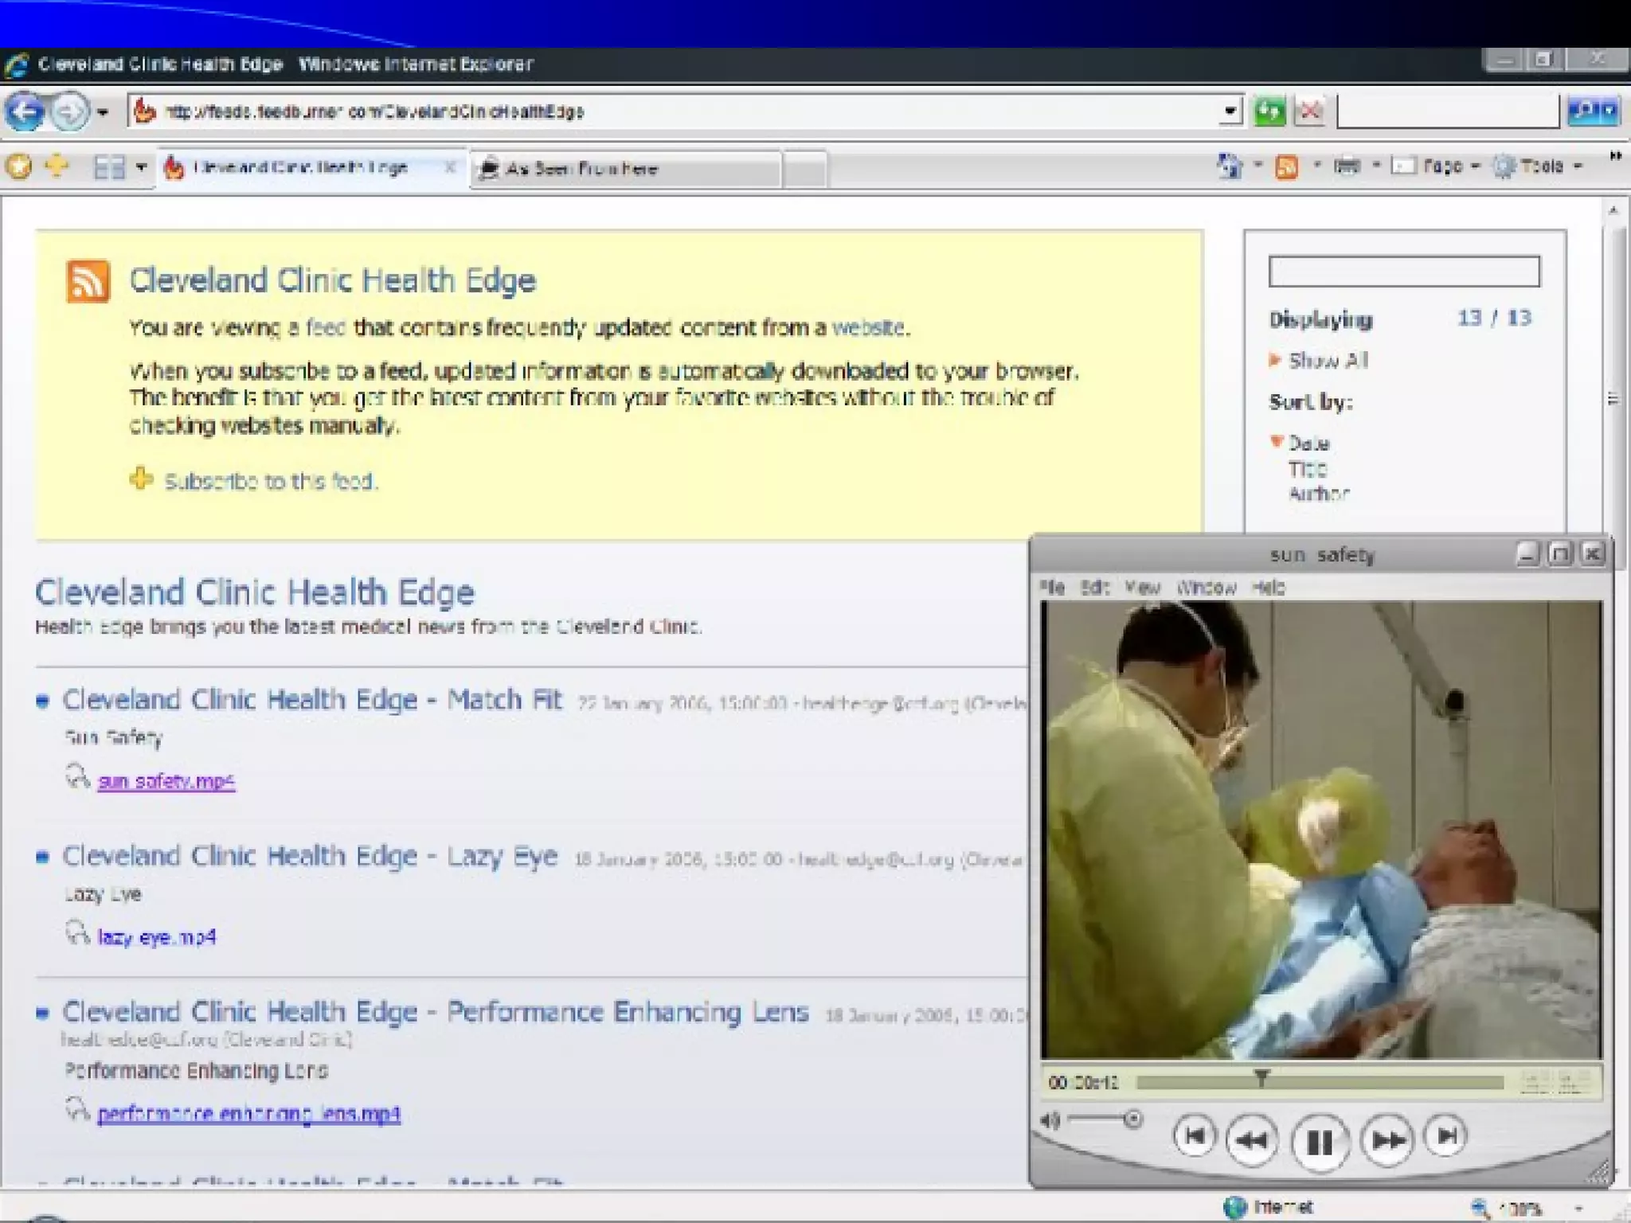Open a new blank tab

(804, 169)
